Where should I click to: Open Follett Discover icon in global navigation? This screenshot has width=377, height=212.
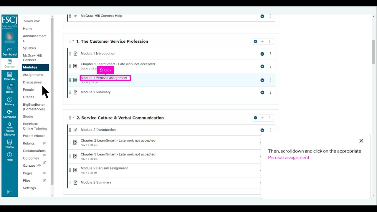(9, 129)
